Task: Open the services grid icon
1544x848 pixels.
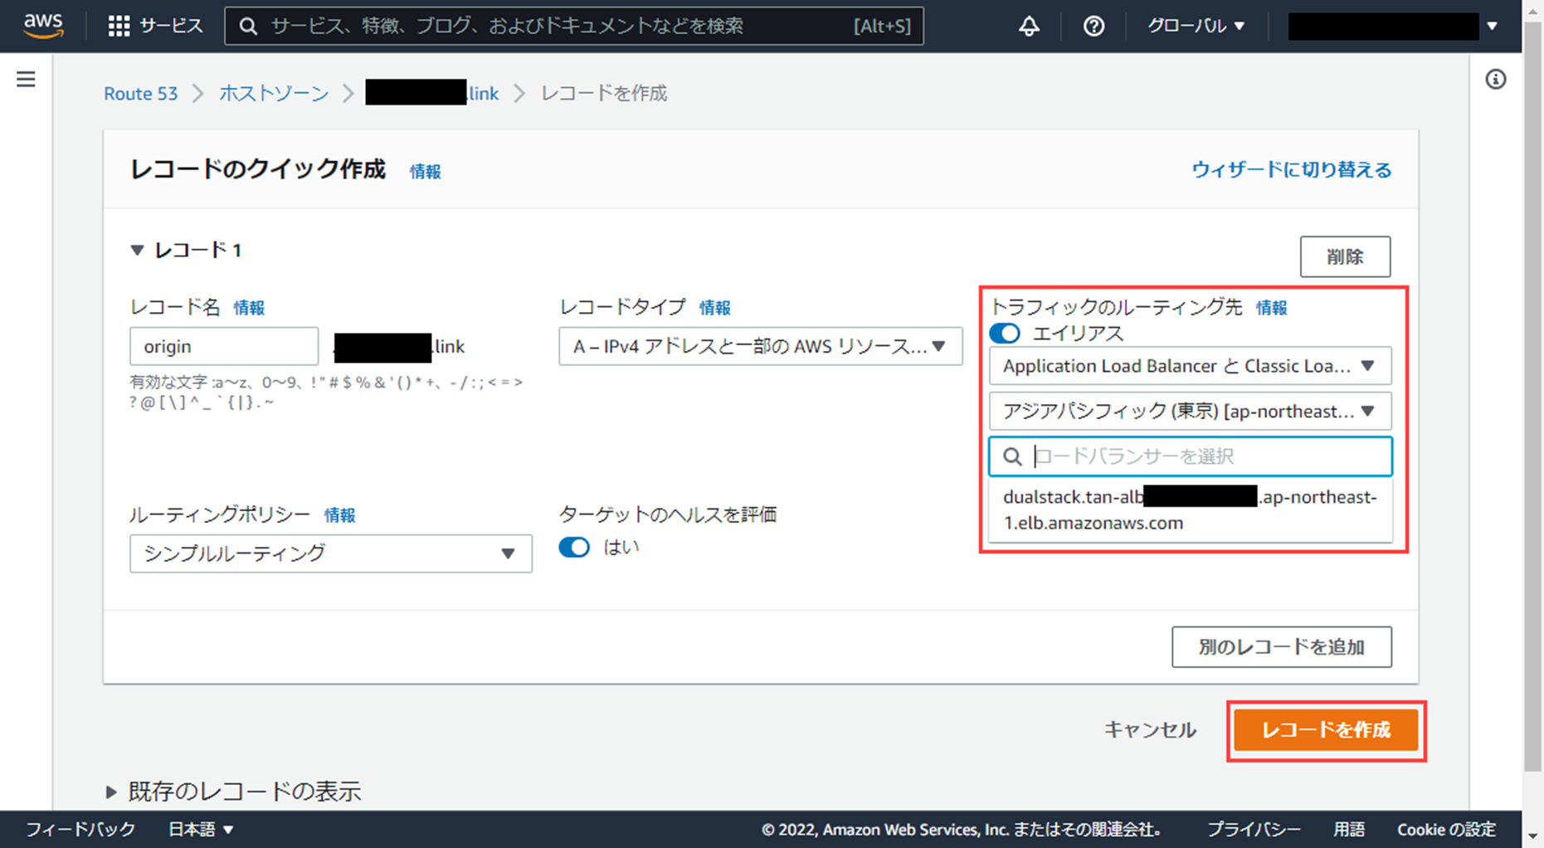Action: pyautogui.click(x=119, y=26)
